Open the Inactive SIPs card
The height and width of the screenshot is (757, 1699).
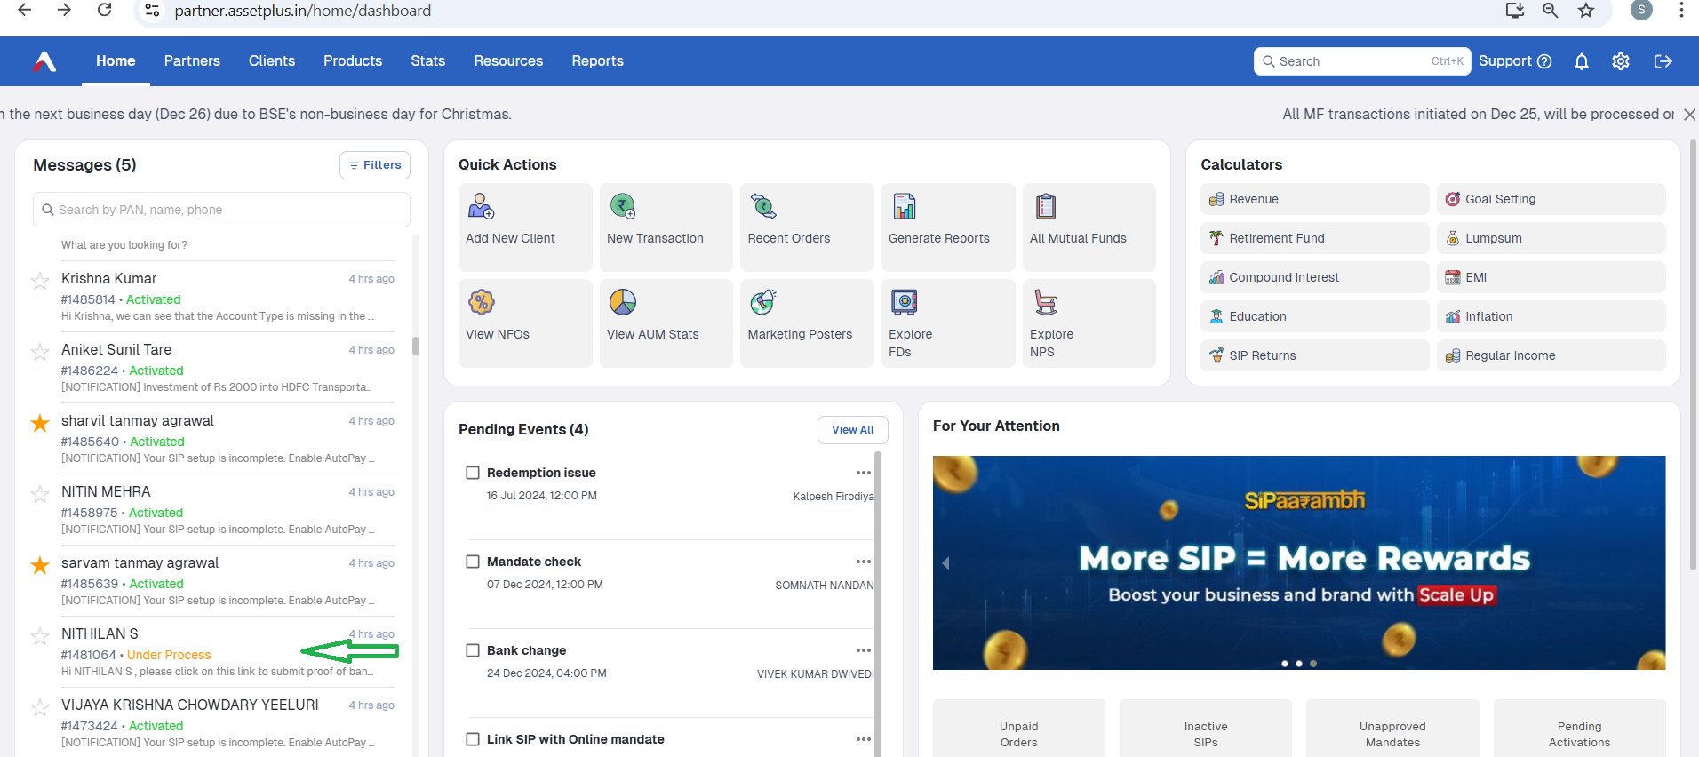(1206, 730)
